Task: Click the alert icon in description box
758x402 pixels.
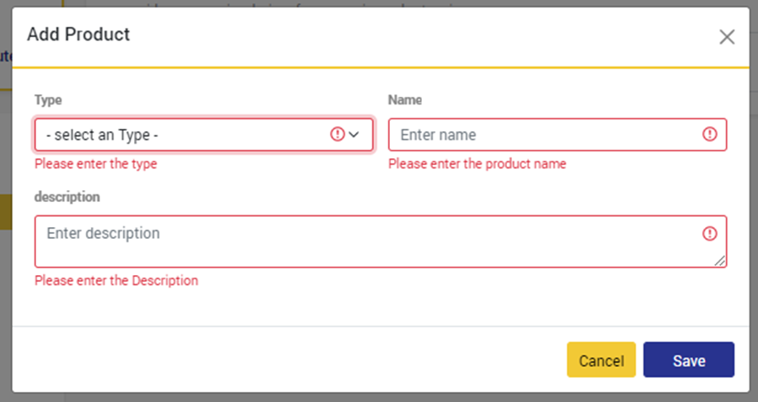Action: coord(709,234)
